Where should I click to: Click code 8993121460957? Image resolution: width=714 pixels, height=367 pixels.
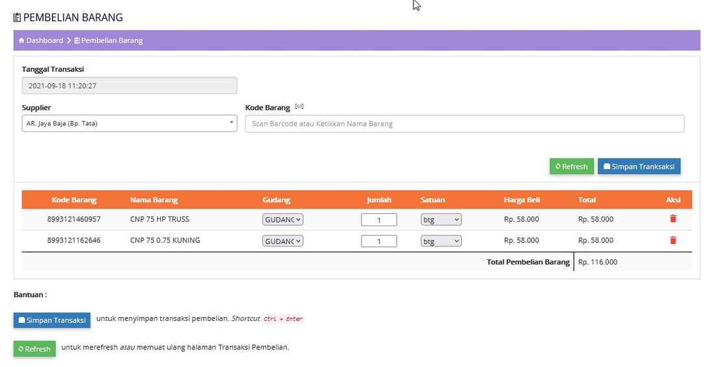[x=74, y=219]
